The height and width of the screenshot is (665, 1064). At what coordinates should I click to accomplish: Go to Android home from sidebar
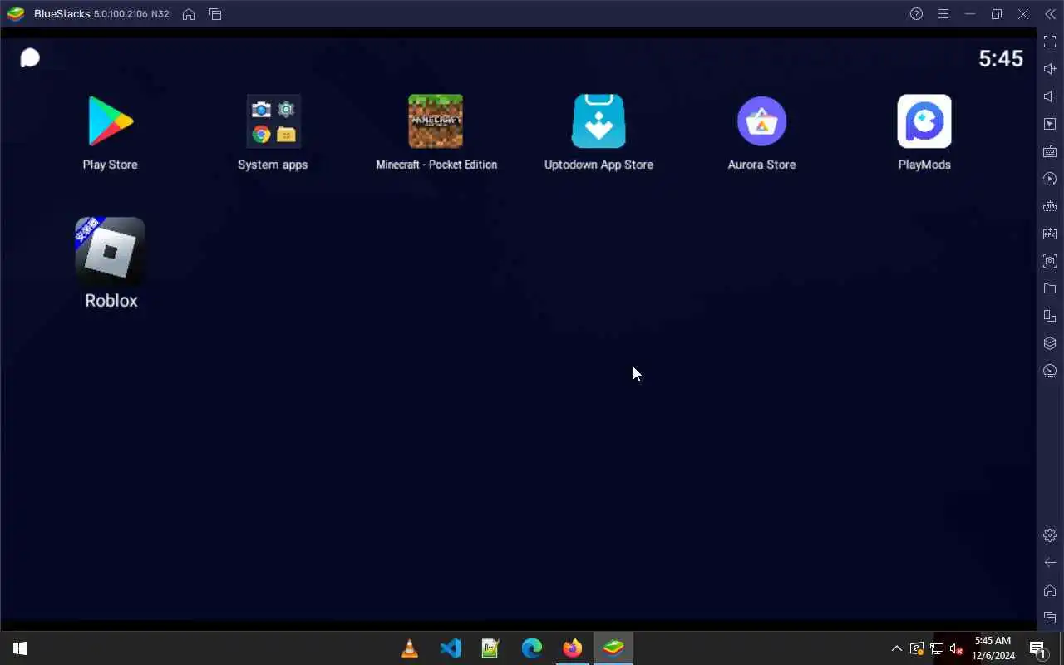[1050, 590]
